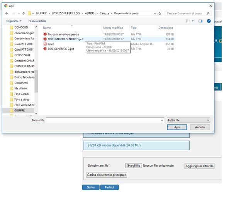Toggle the preview pane icon

[201, 21]
